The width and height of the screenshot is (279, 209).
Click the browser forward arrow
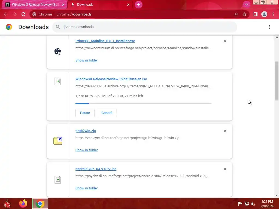pos(15,14)
